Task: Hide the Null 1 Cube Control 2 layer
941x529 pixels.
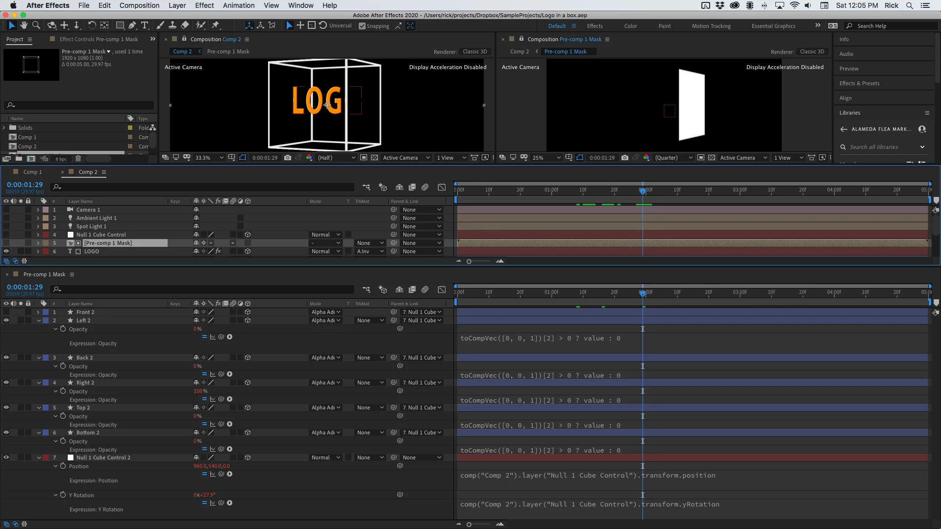Action: coord(6,457)
